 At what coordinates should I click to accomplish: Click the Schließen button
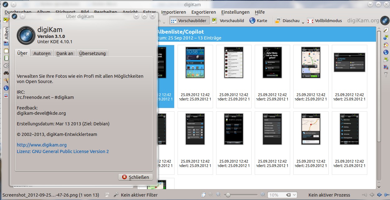pyautogui.click(x=136, y=177)
